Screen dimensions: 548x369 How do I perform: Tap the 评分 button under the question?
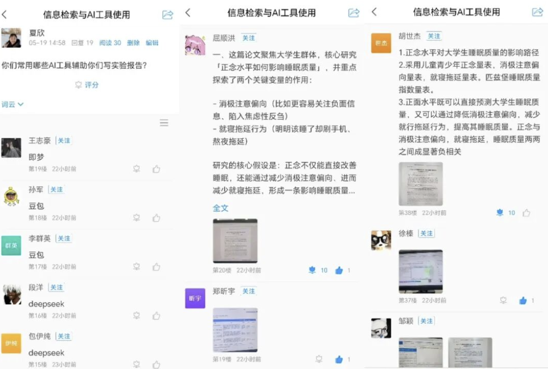coord(87,85)
